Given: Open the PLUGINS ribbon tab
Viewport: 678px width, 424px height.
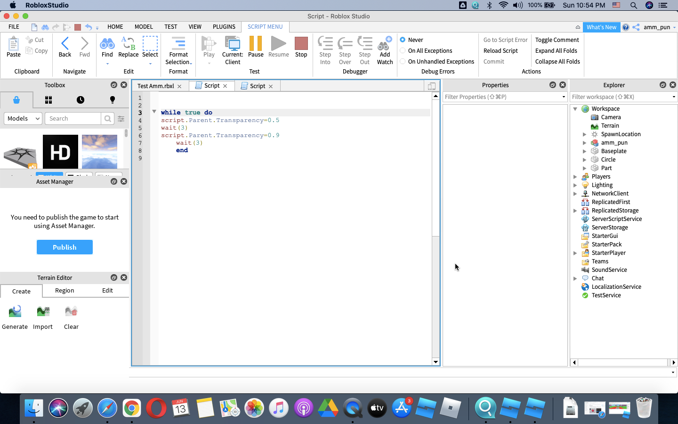Looking at the screenshot, I should 224,27.
